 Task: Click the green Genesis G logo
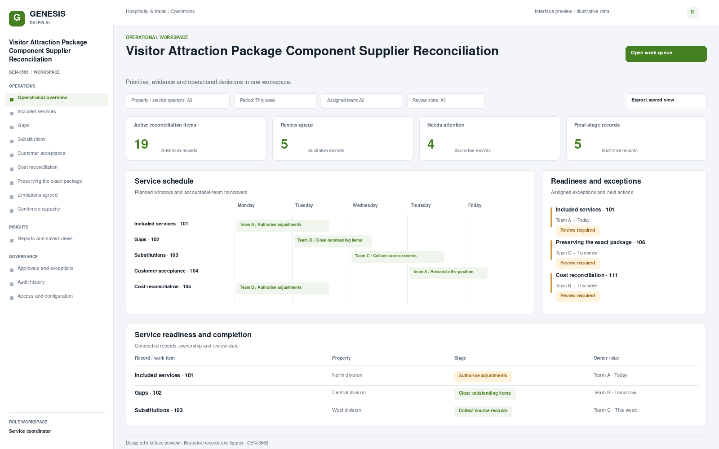pos(17,18)
